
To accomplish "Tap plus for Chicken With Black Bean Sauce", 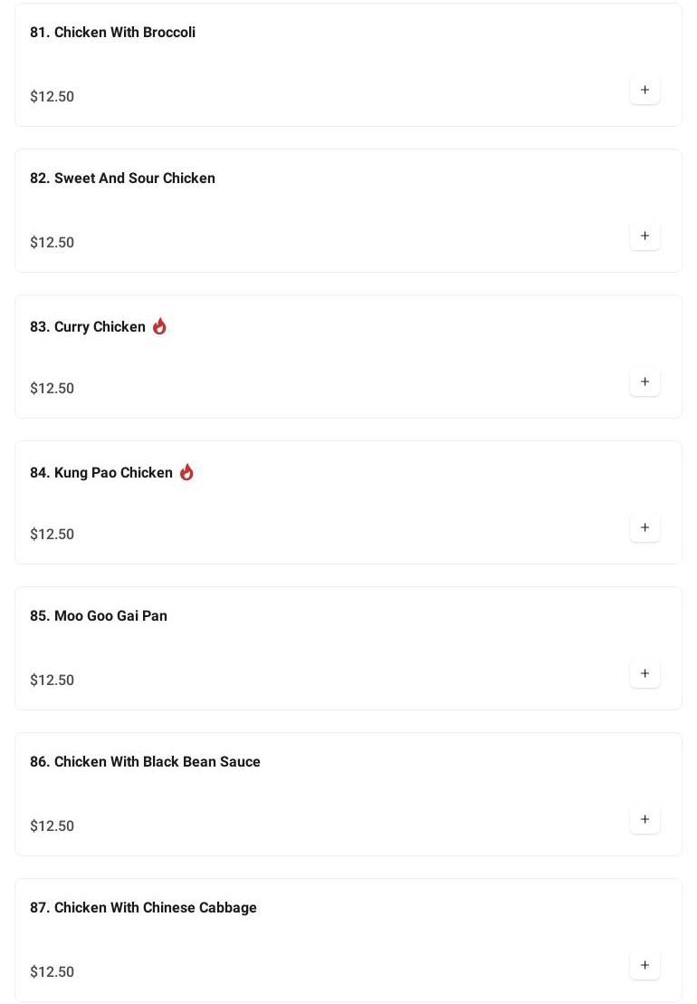I will pos(644,820).
